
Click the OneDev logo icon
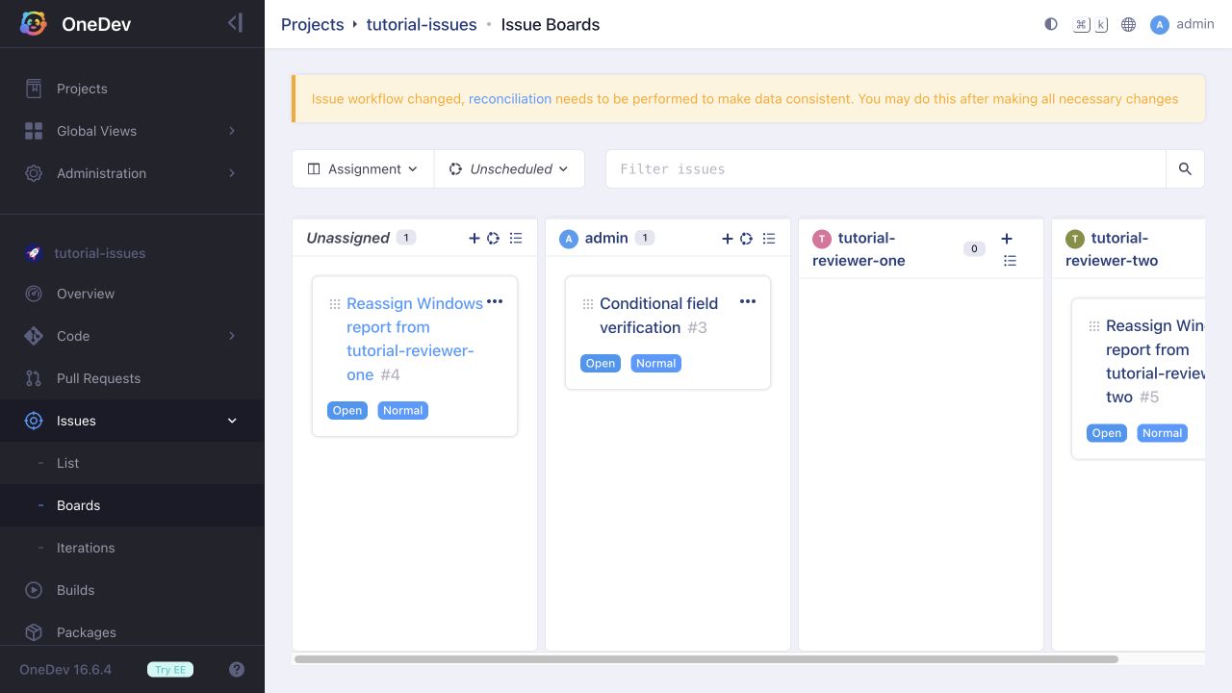[x=34, y=24]
